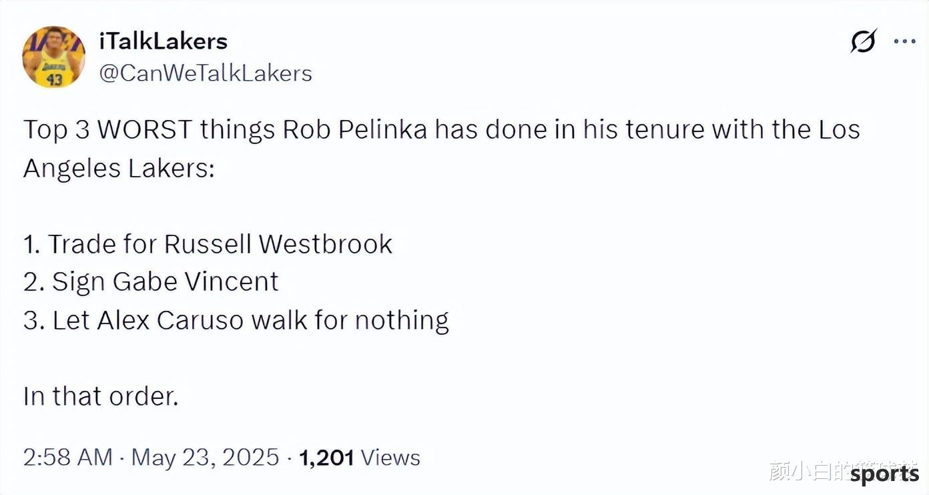Click the Grok explain-post icon

pyautogui.click(x=862, y=43)
